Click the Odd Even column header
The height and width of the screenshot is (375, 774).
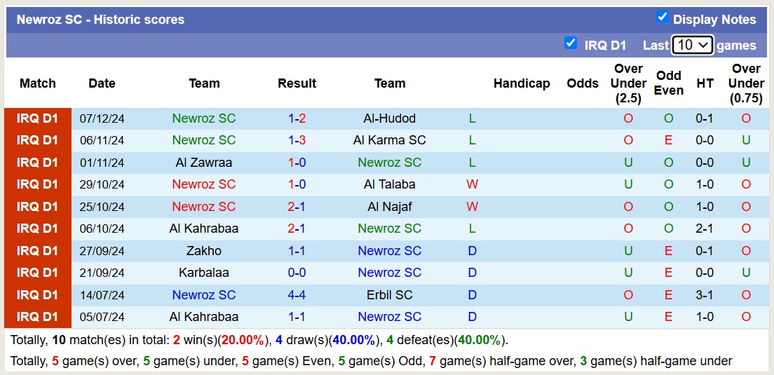pyautogui.click(x=669, y=83)
